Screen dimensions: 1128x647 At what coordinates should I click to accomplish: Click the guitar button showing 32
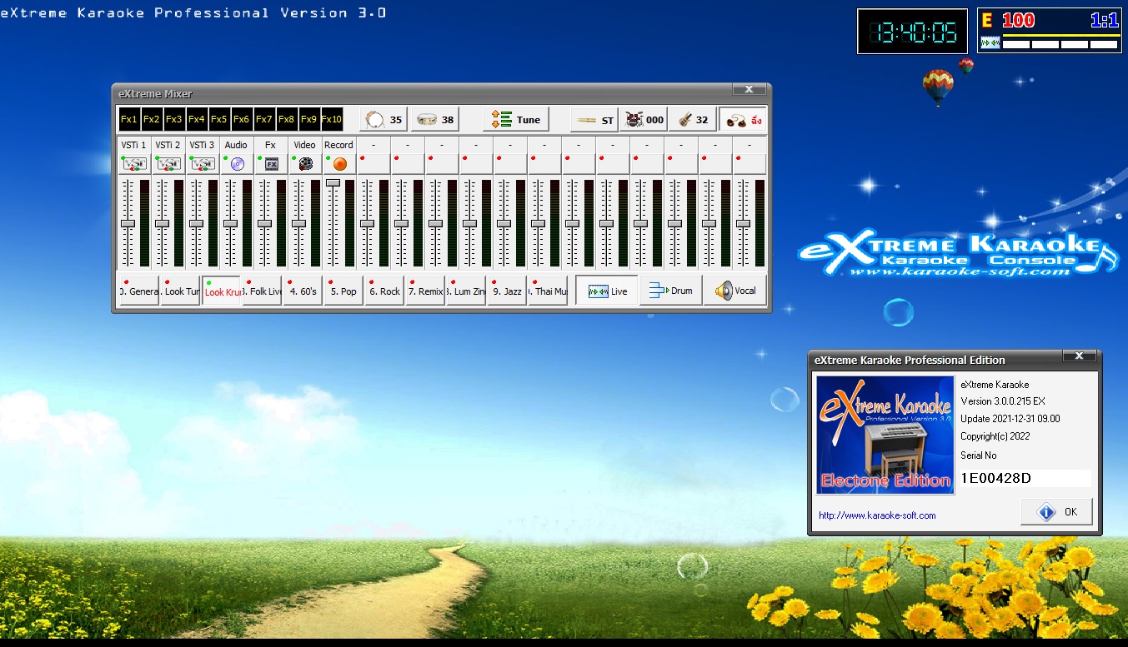pyautogui.click(x=693, y=120)
